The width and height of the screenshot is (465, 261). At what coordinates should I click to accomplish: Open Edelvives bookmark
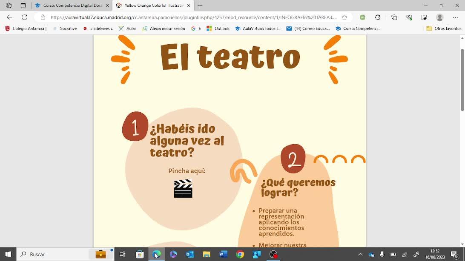click(x=98, y=28)
